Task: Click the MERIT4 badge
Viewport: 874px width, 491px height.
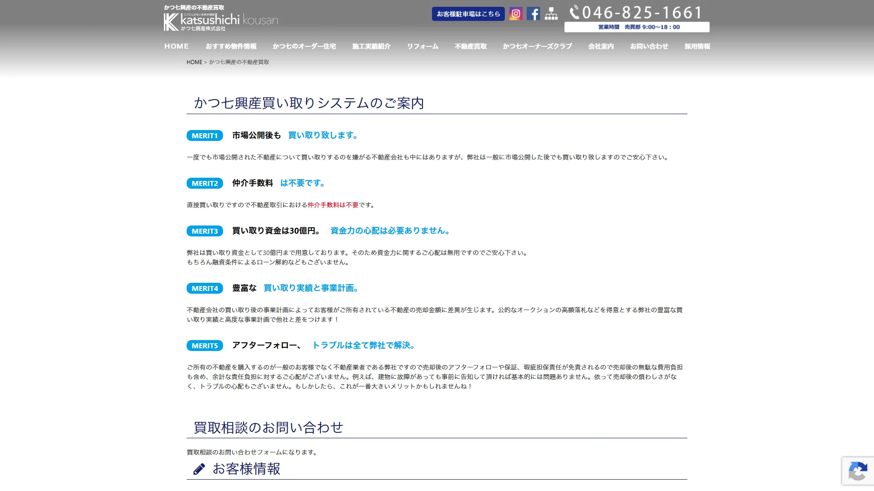Action: (x=205, y=288)
